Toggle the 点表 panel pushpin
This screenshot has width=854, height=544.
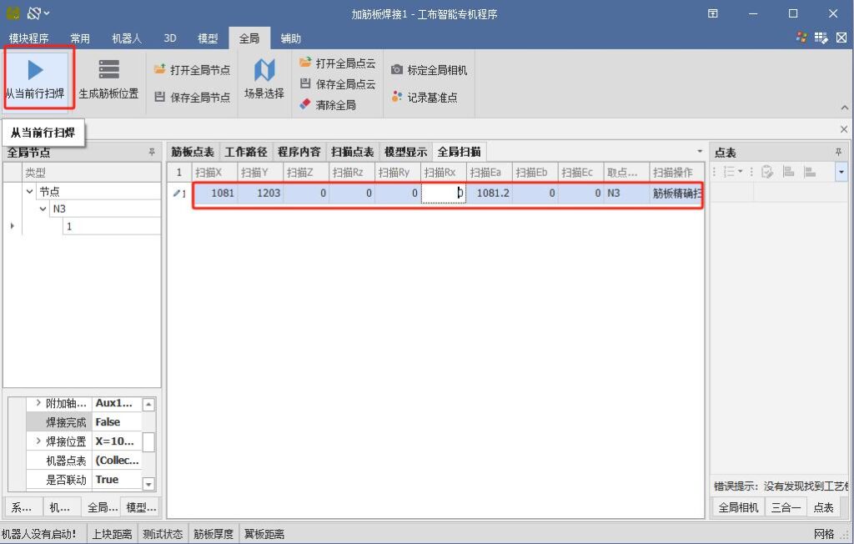[838, 153]
